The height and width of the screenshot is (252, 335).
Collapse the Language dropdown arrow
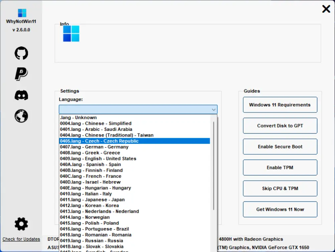(213, 110)
